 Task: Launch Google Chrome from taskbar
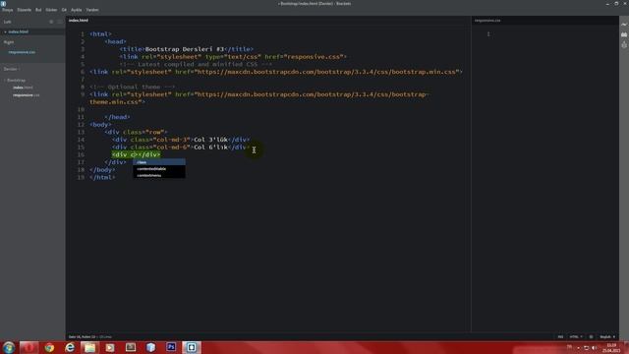pos(49,347)
